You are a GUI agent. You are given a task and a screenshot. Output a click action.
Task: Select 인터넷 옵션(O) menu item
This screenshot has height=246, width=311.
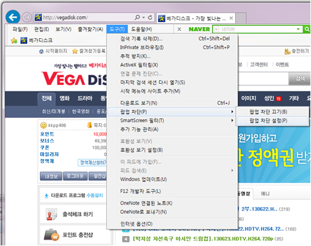point(172,224)
